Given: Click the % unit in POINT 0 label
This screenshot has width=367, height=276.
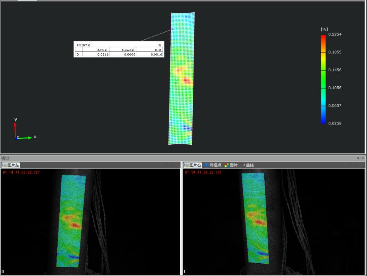Looking at the screenshot, I should [x=160, y=45].
